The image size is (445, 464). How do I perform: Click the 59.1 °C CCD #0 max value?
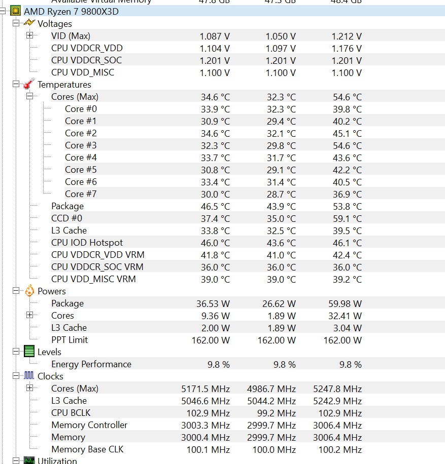[x=347, y=218]
